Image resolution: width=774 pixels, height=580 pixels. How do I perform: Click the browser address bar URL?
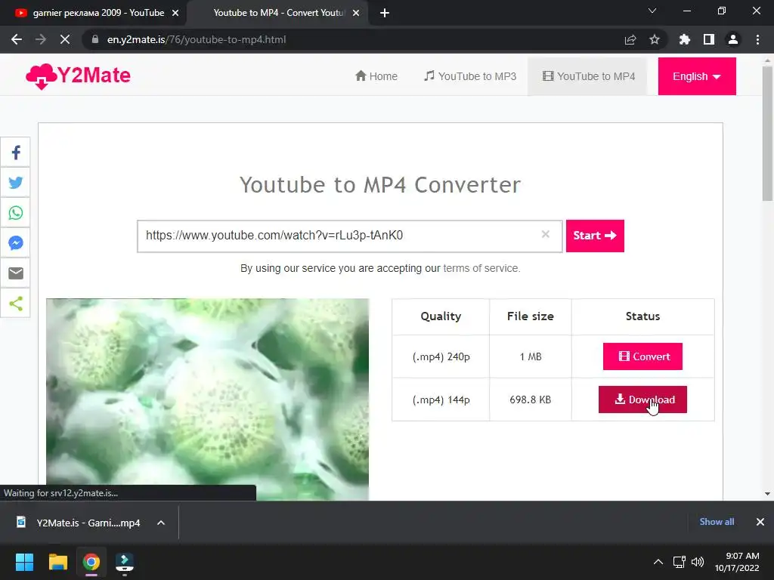(197, 39)
